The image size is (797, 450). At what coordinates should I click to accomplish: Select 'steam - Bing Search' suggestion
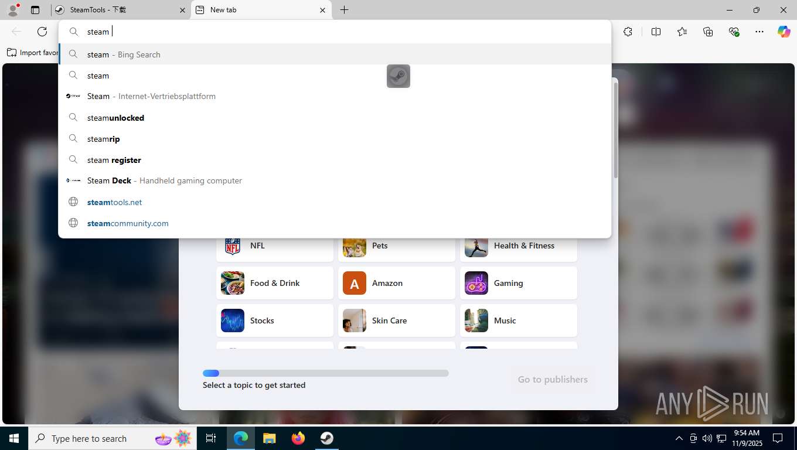[335, 54]
